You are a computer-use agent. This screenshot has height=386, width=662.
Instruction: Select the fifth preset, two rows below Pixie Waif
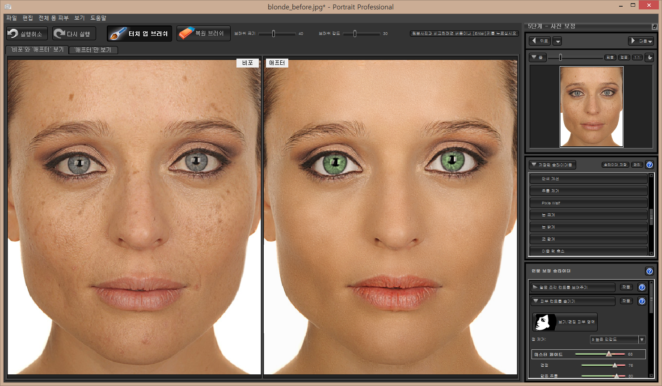coord(588,227)
